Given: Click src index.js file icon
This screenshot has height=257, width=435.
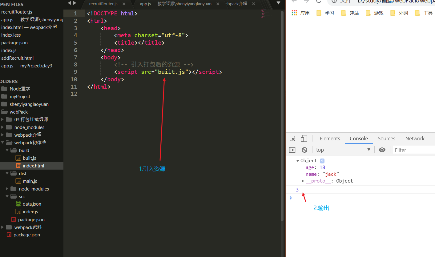Looking at the screenshot, I should tap(18, 212).
